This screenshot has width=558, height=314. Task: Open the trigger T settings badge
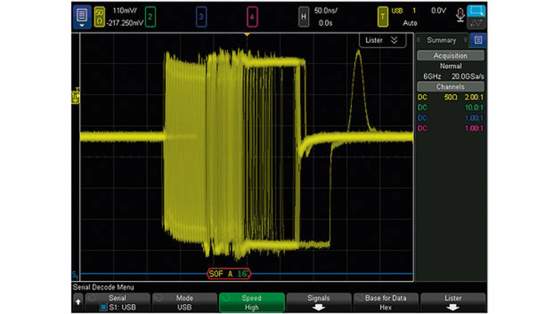(x=383, y=17)
